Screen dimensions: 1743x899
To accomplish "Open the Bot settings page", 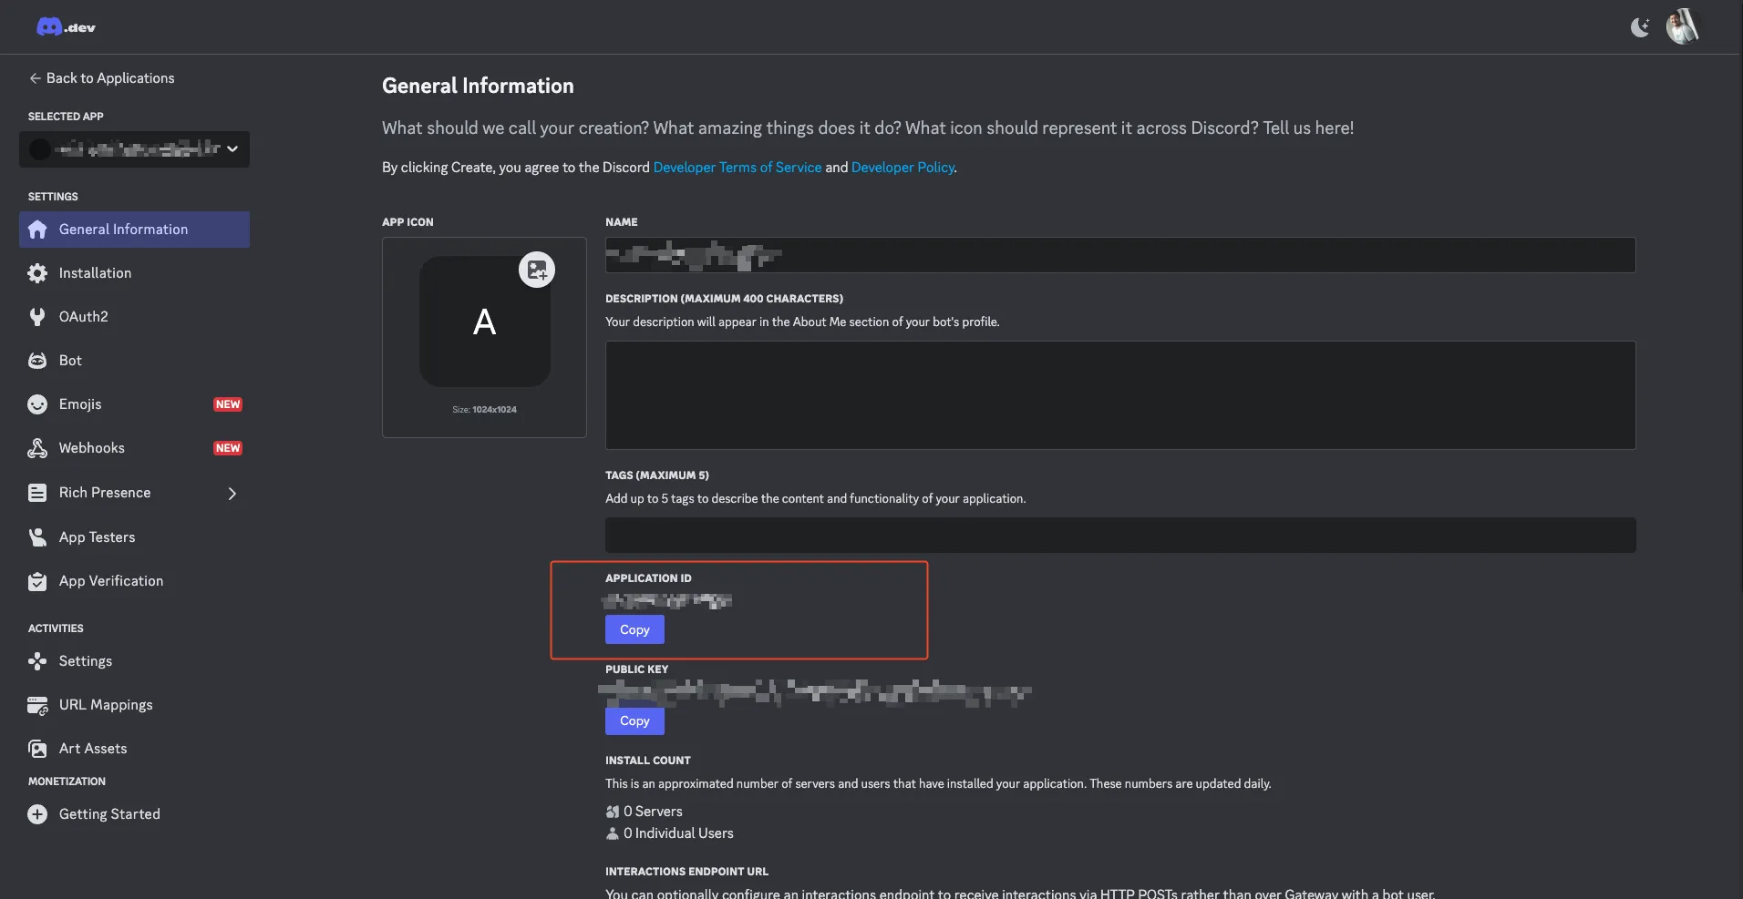I will (x=70, y=361).
